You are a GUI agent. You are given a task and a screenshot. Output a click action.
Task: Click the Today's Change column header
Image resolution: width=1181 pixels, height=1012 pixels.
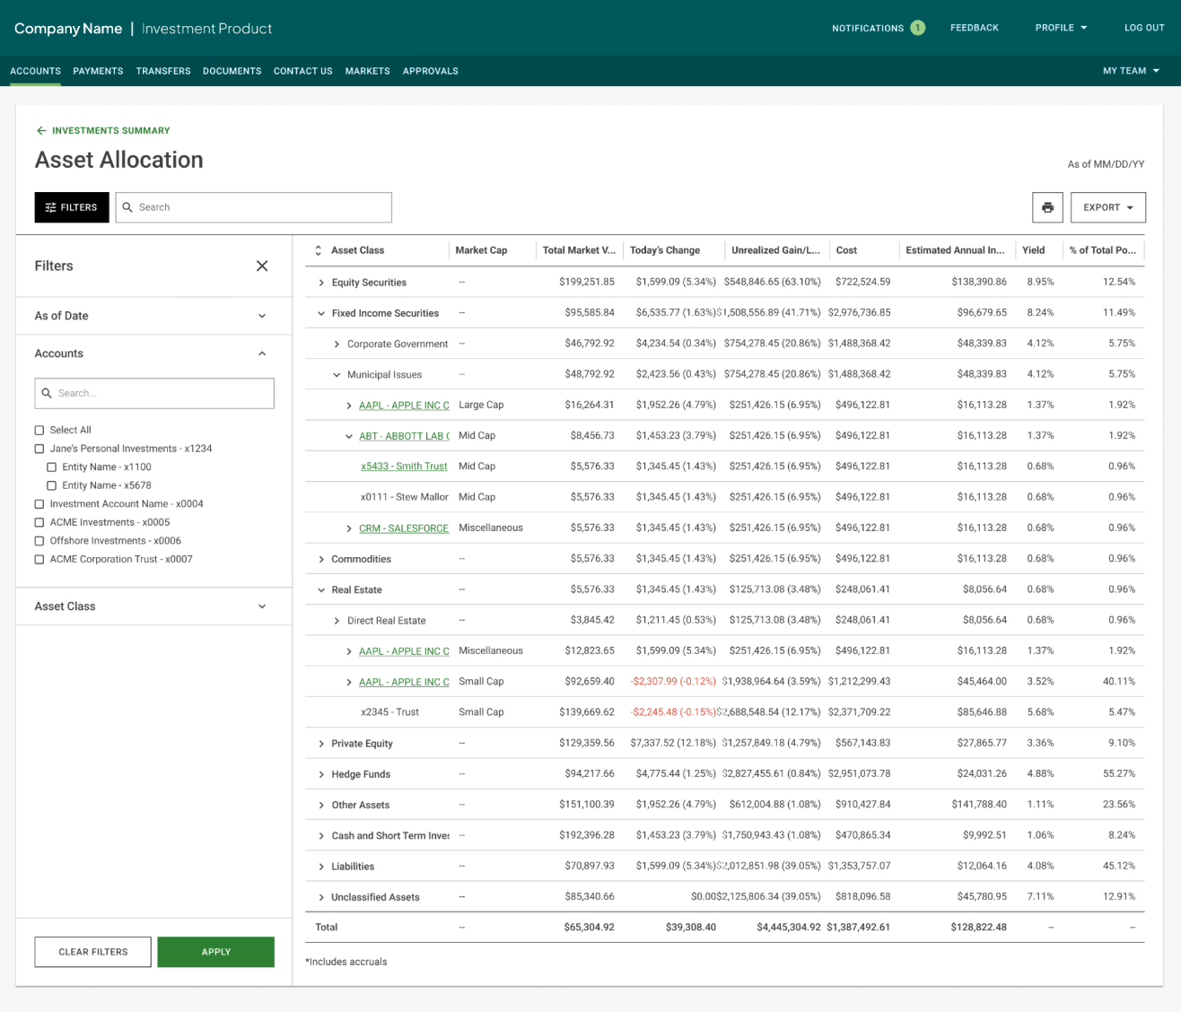pos(665,250)
